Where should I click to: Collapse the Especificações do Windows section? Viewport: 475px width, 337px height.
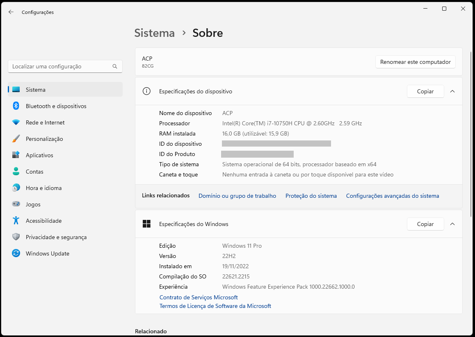tap(452, 224)
